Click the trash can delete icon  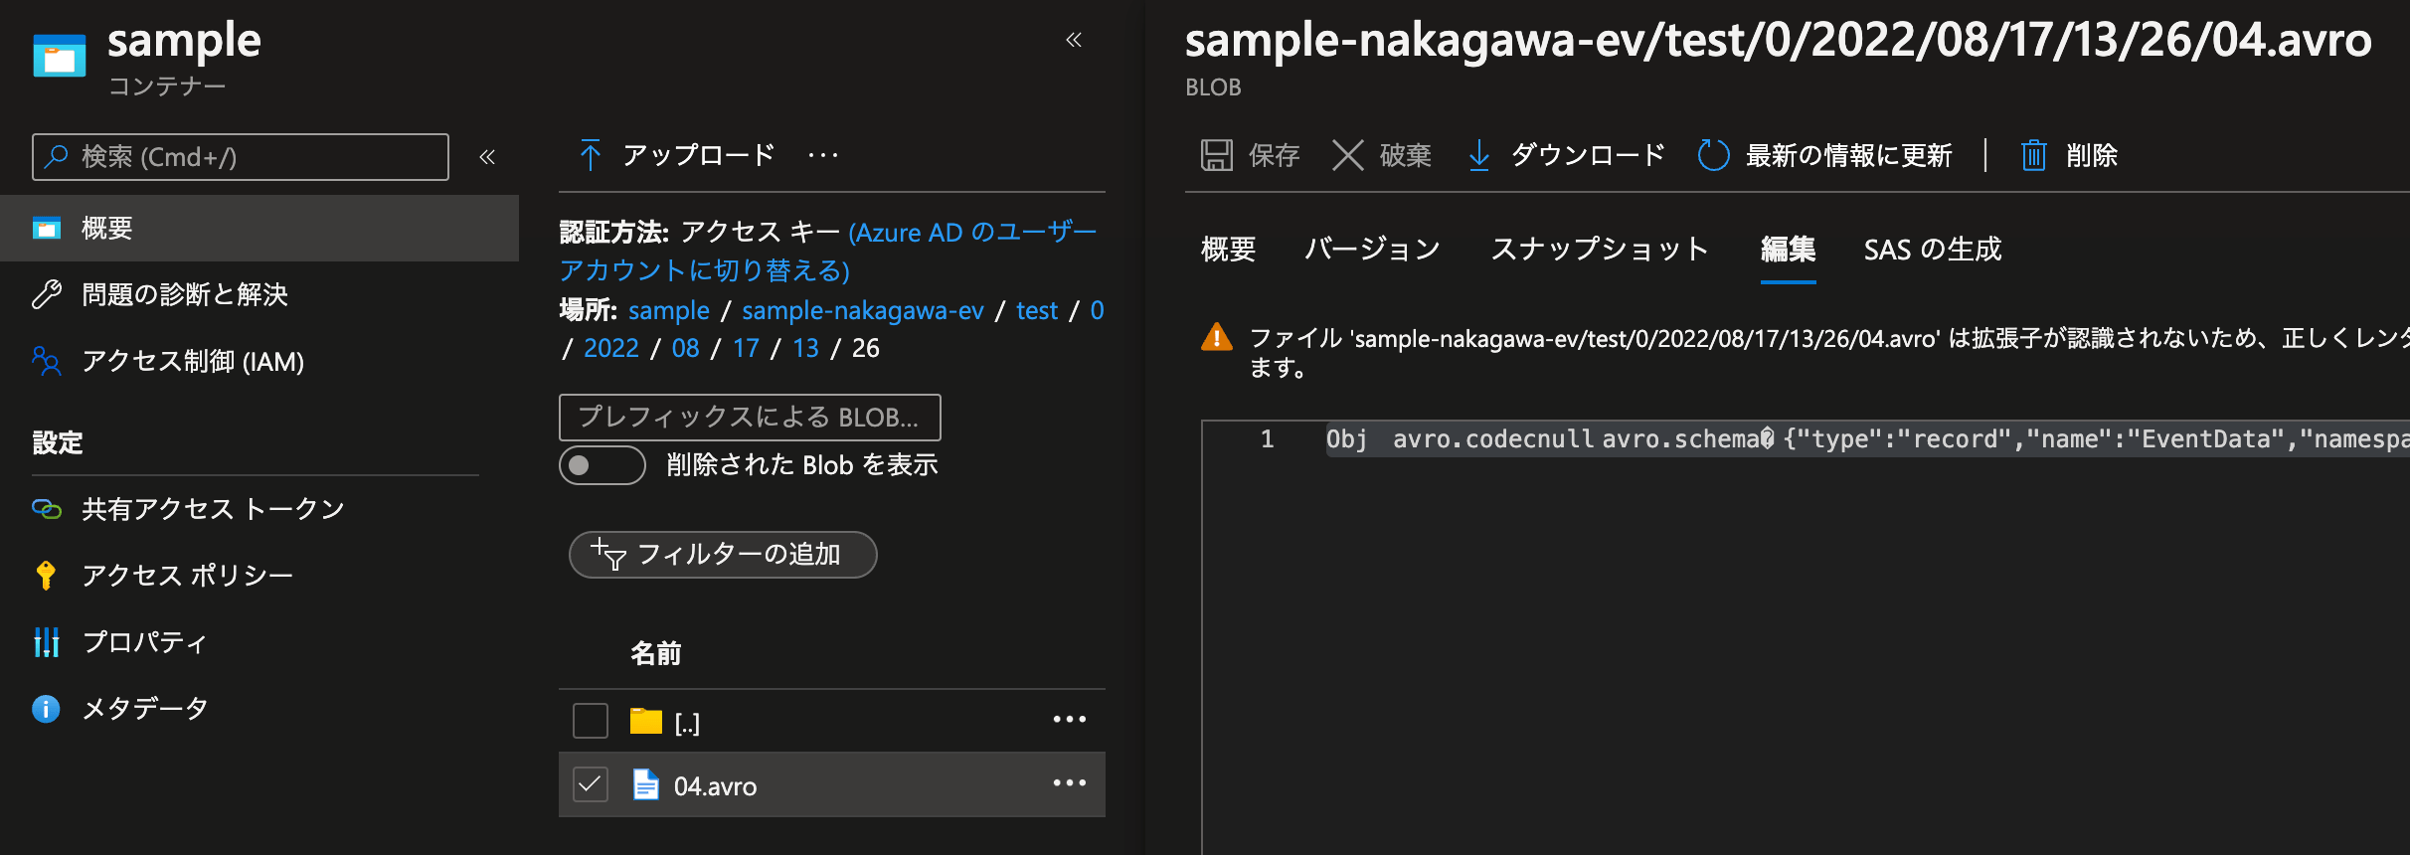(2034, 155)
